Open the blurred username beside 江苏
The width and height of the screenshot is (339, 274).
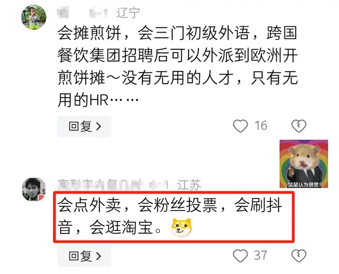[x=113, y=185]
